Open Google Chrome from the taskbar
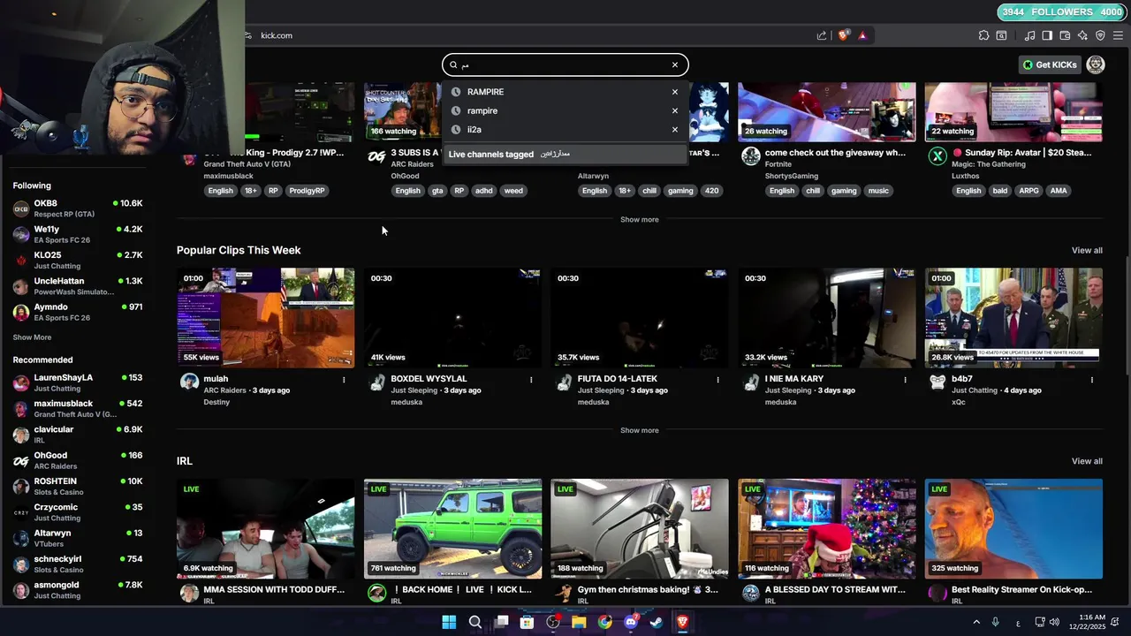This screenshot has width=1131, height=636. point(604,622)
